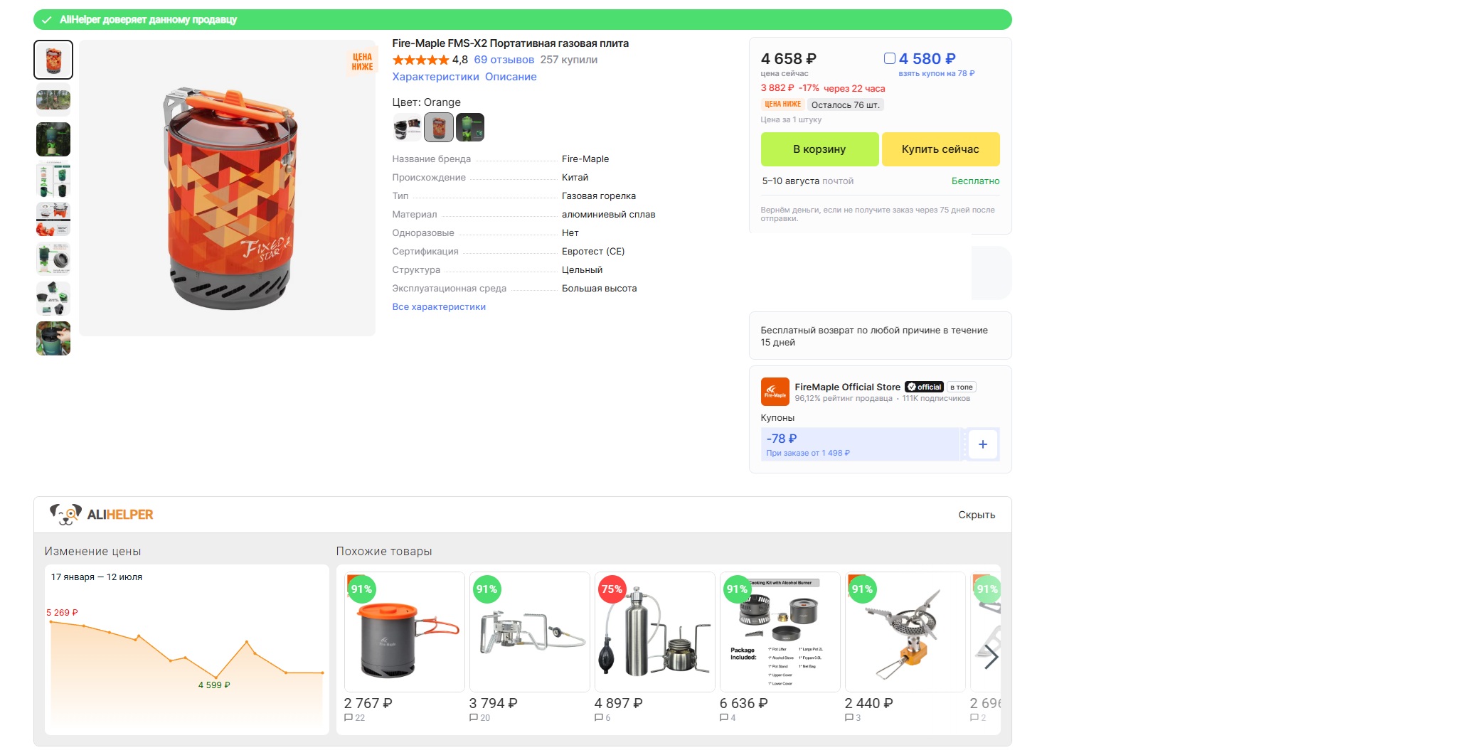The height and width of the screenshot is (750, 1468).
Task: Select the first gallery thumbnail of orange stove
Action: point(53,60)
